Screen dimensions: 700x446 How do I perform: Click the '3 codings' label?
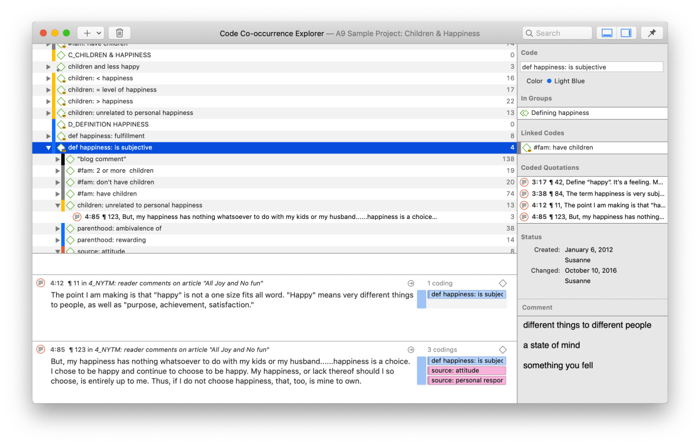(442, 350)
